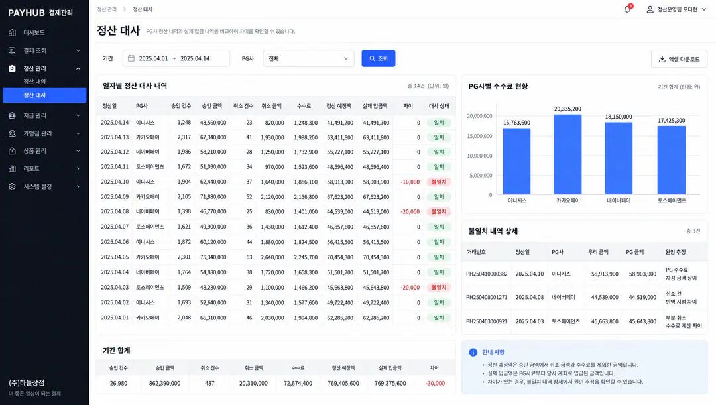Click the blue info icon beside 안내 사항
Image resolution: width=716 pixels, height=405 pixels.
coord(473,352)
